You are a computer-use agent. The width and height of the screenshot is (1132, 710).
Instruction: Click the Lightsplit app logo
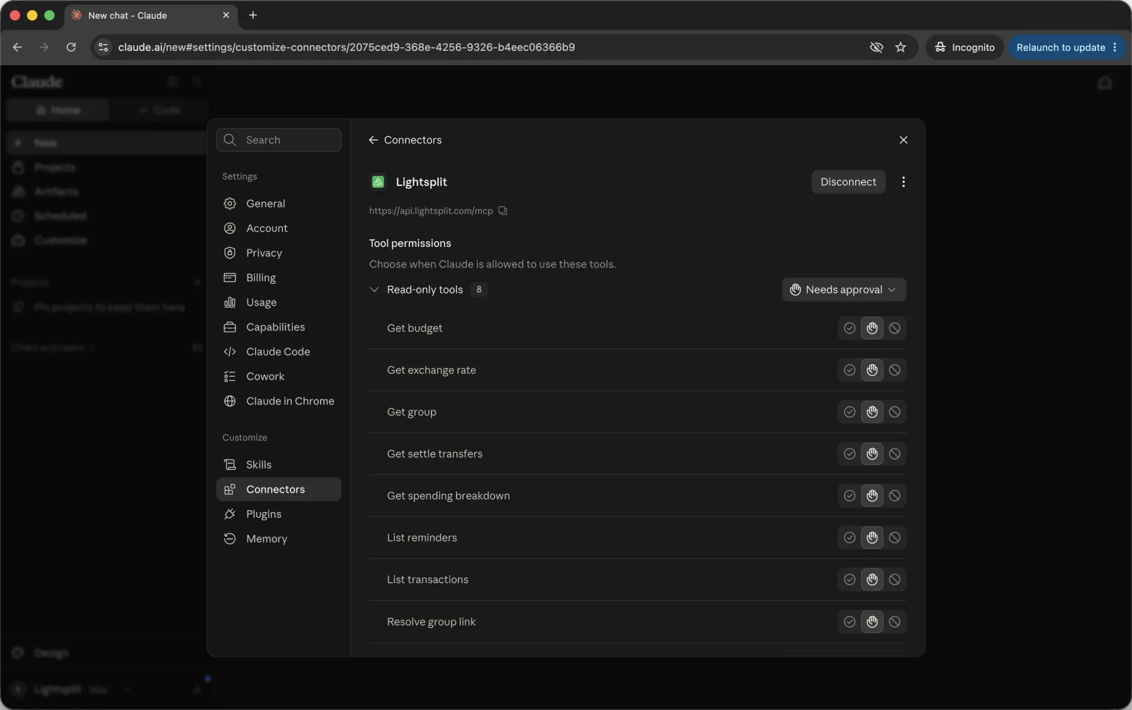click(378, 182)
